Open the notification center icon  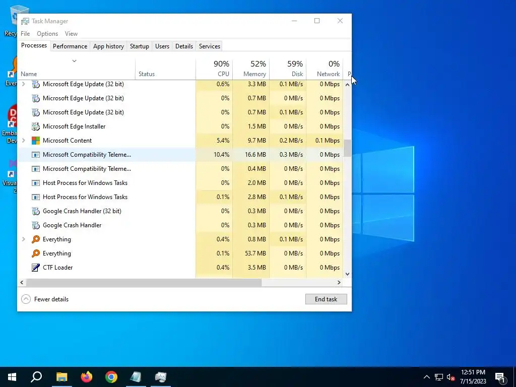[500, 377]
